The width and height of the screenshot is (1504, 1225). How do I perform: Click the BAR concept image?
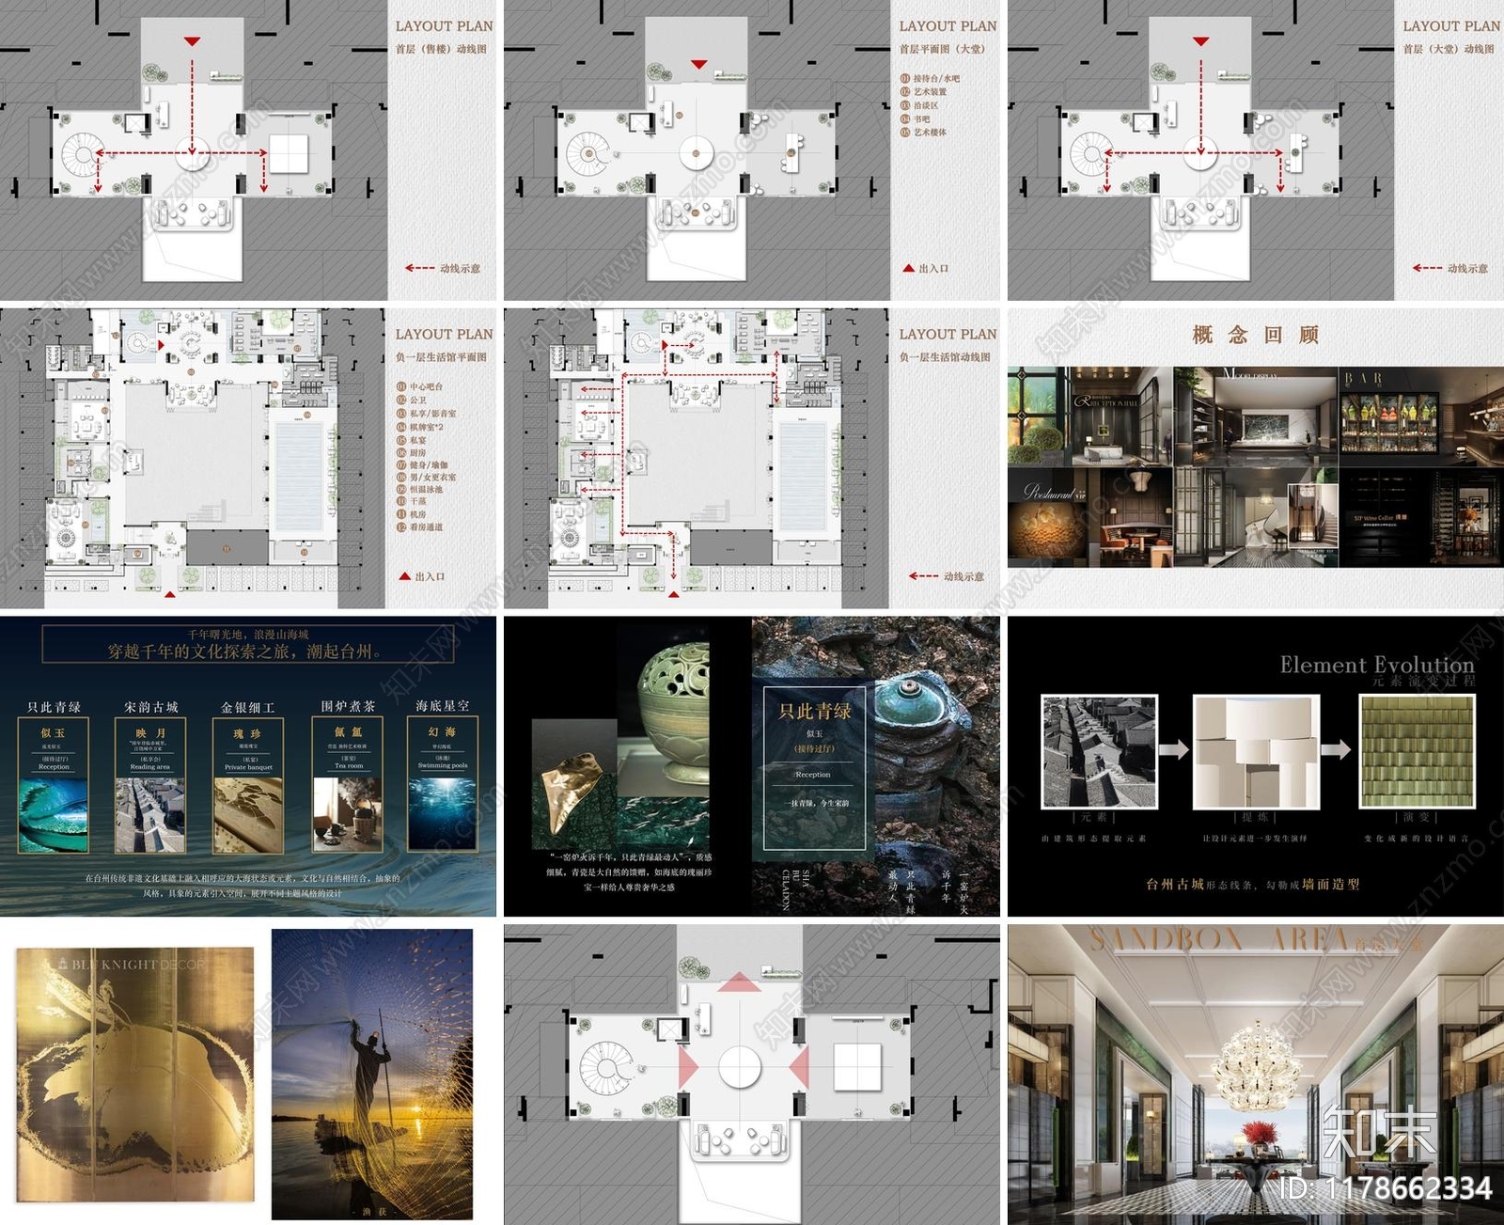tap(1419, 416)
